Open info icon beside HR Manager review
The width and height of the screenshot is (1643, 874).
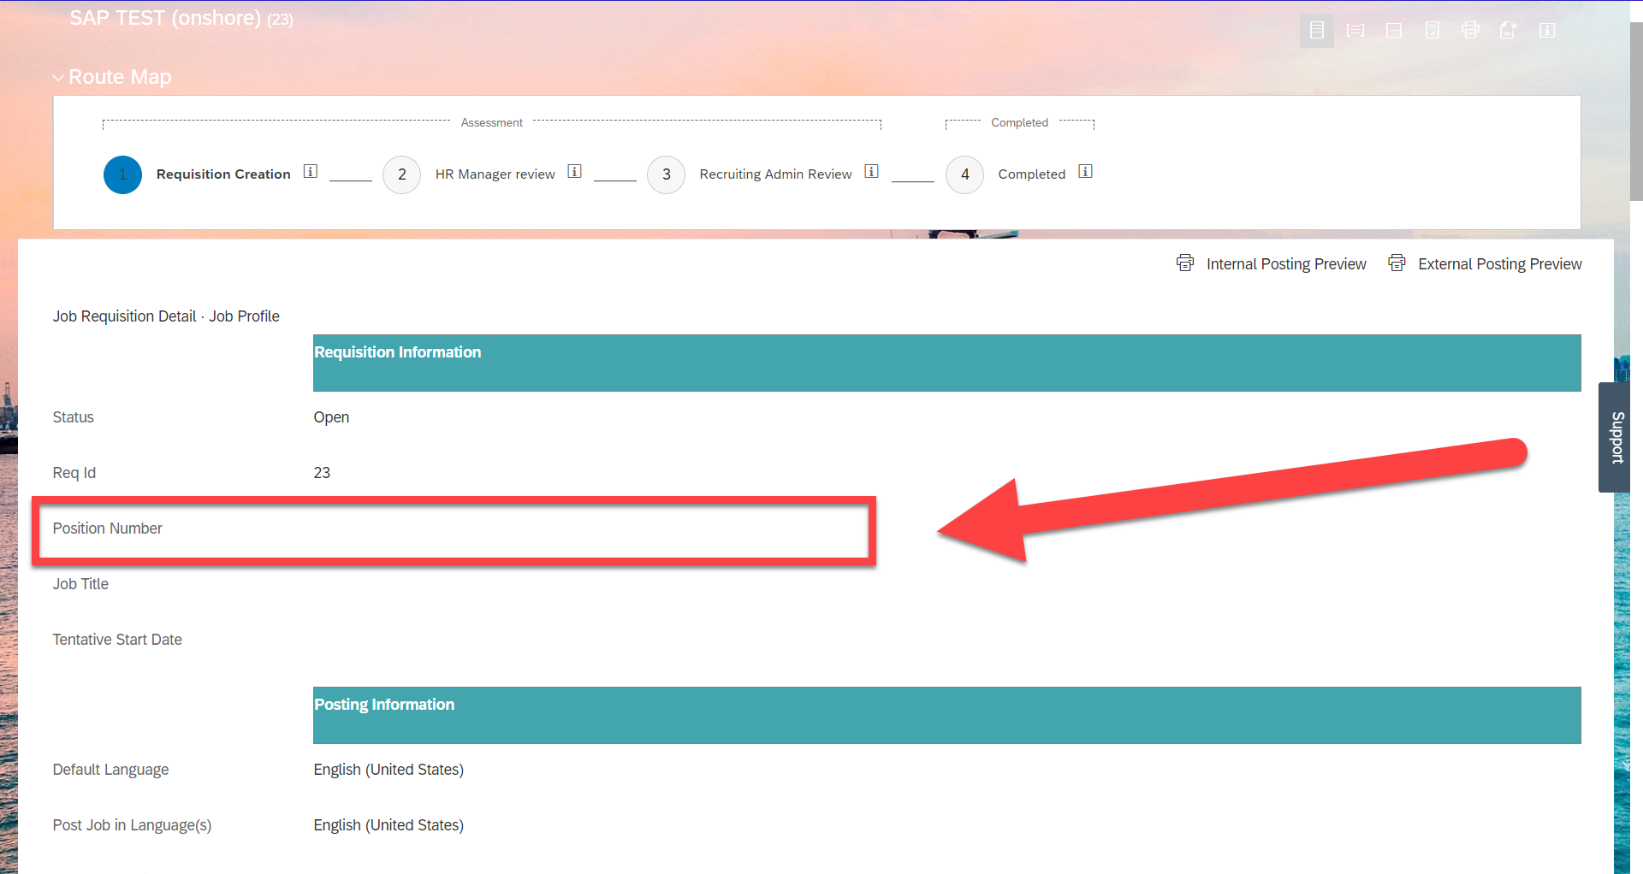click(x=575, y=172)
